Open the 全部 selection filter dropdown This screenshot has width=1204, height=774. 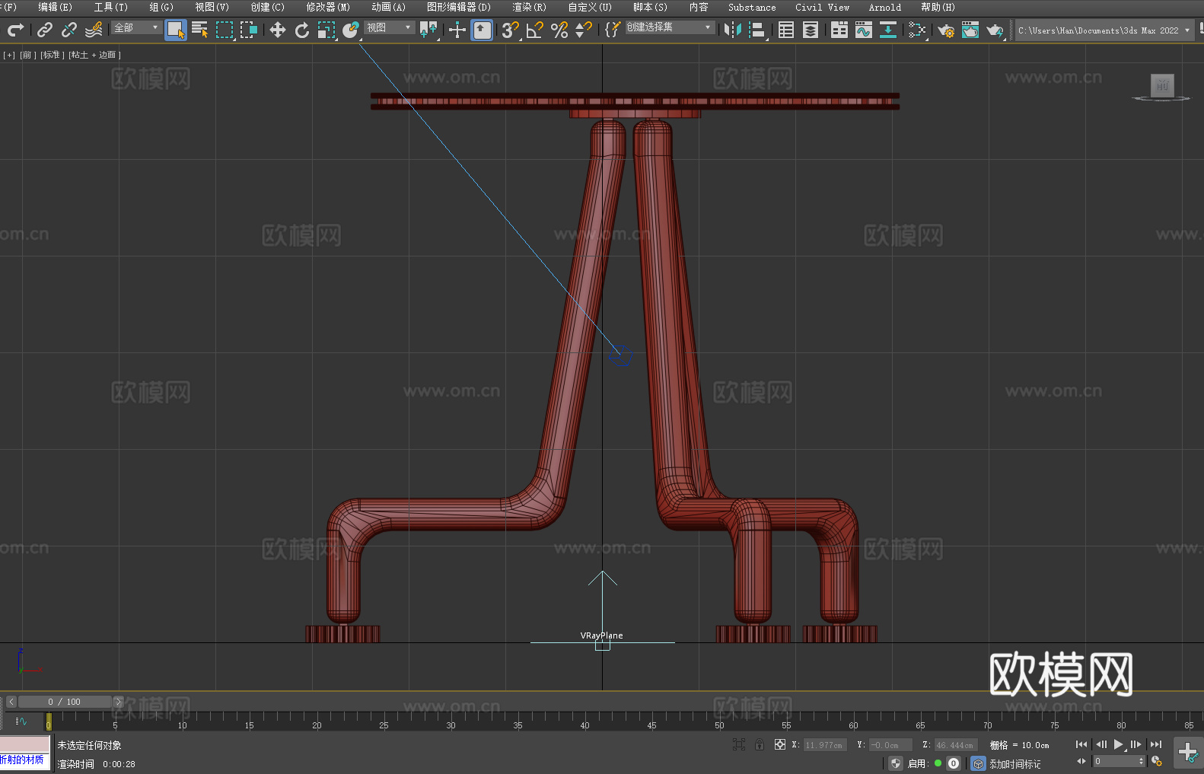[x=136, y=27]
